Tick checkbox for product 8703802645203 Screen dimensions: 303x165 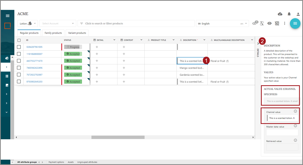19,82
